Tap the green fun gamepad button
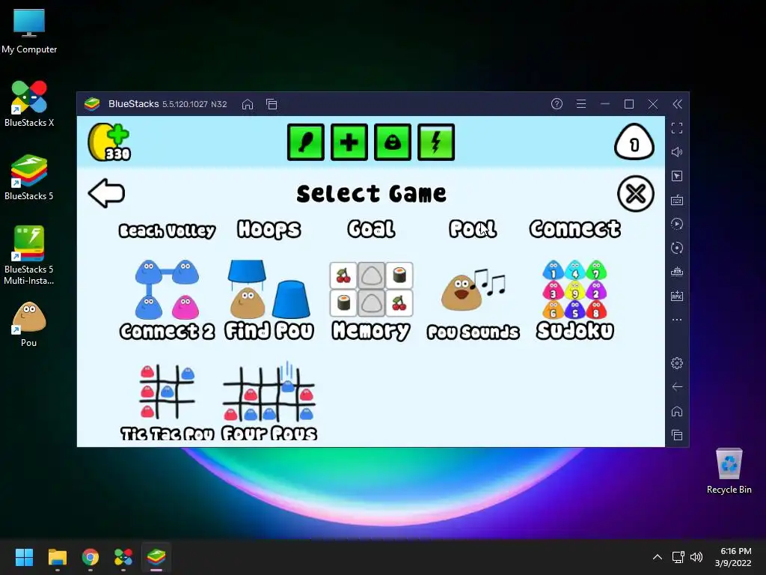This screenshot has width=766, height=575. [393, 142]
